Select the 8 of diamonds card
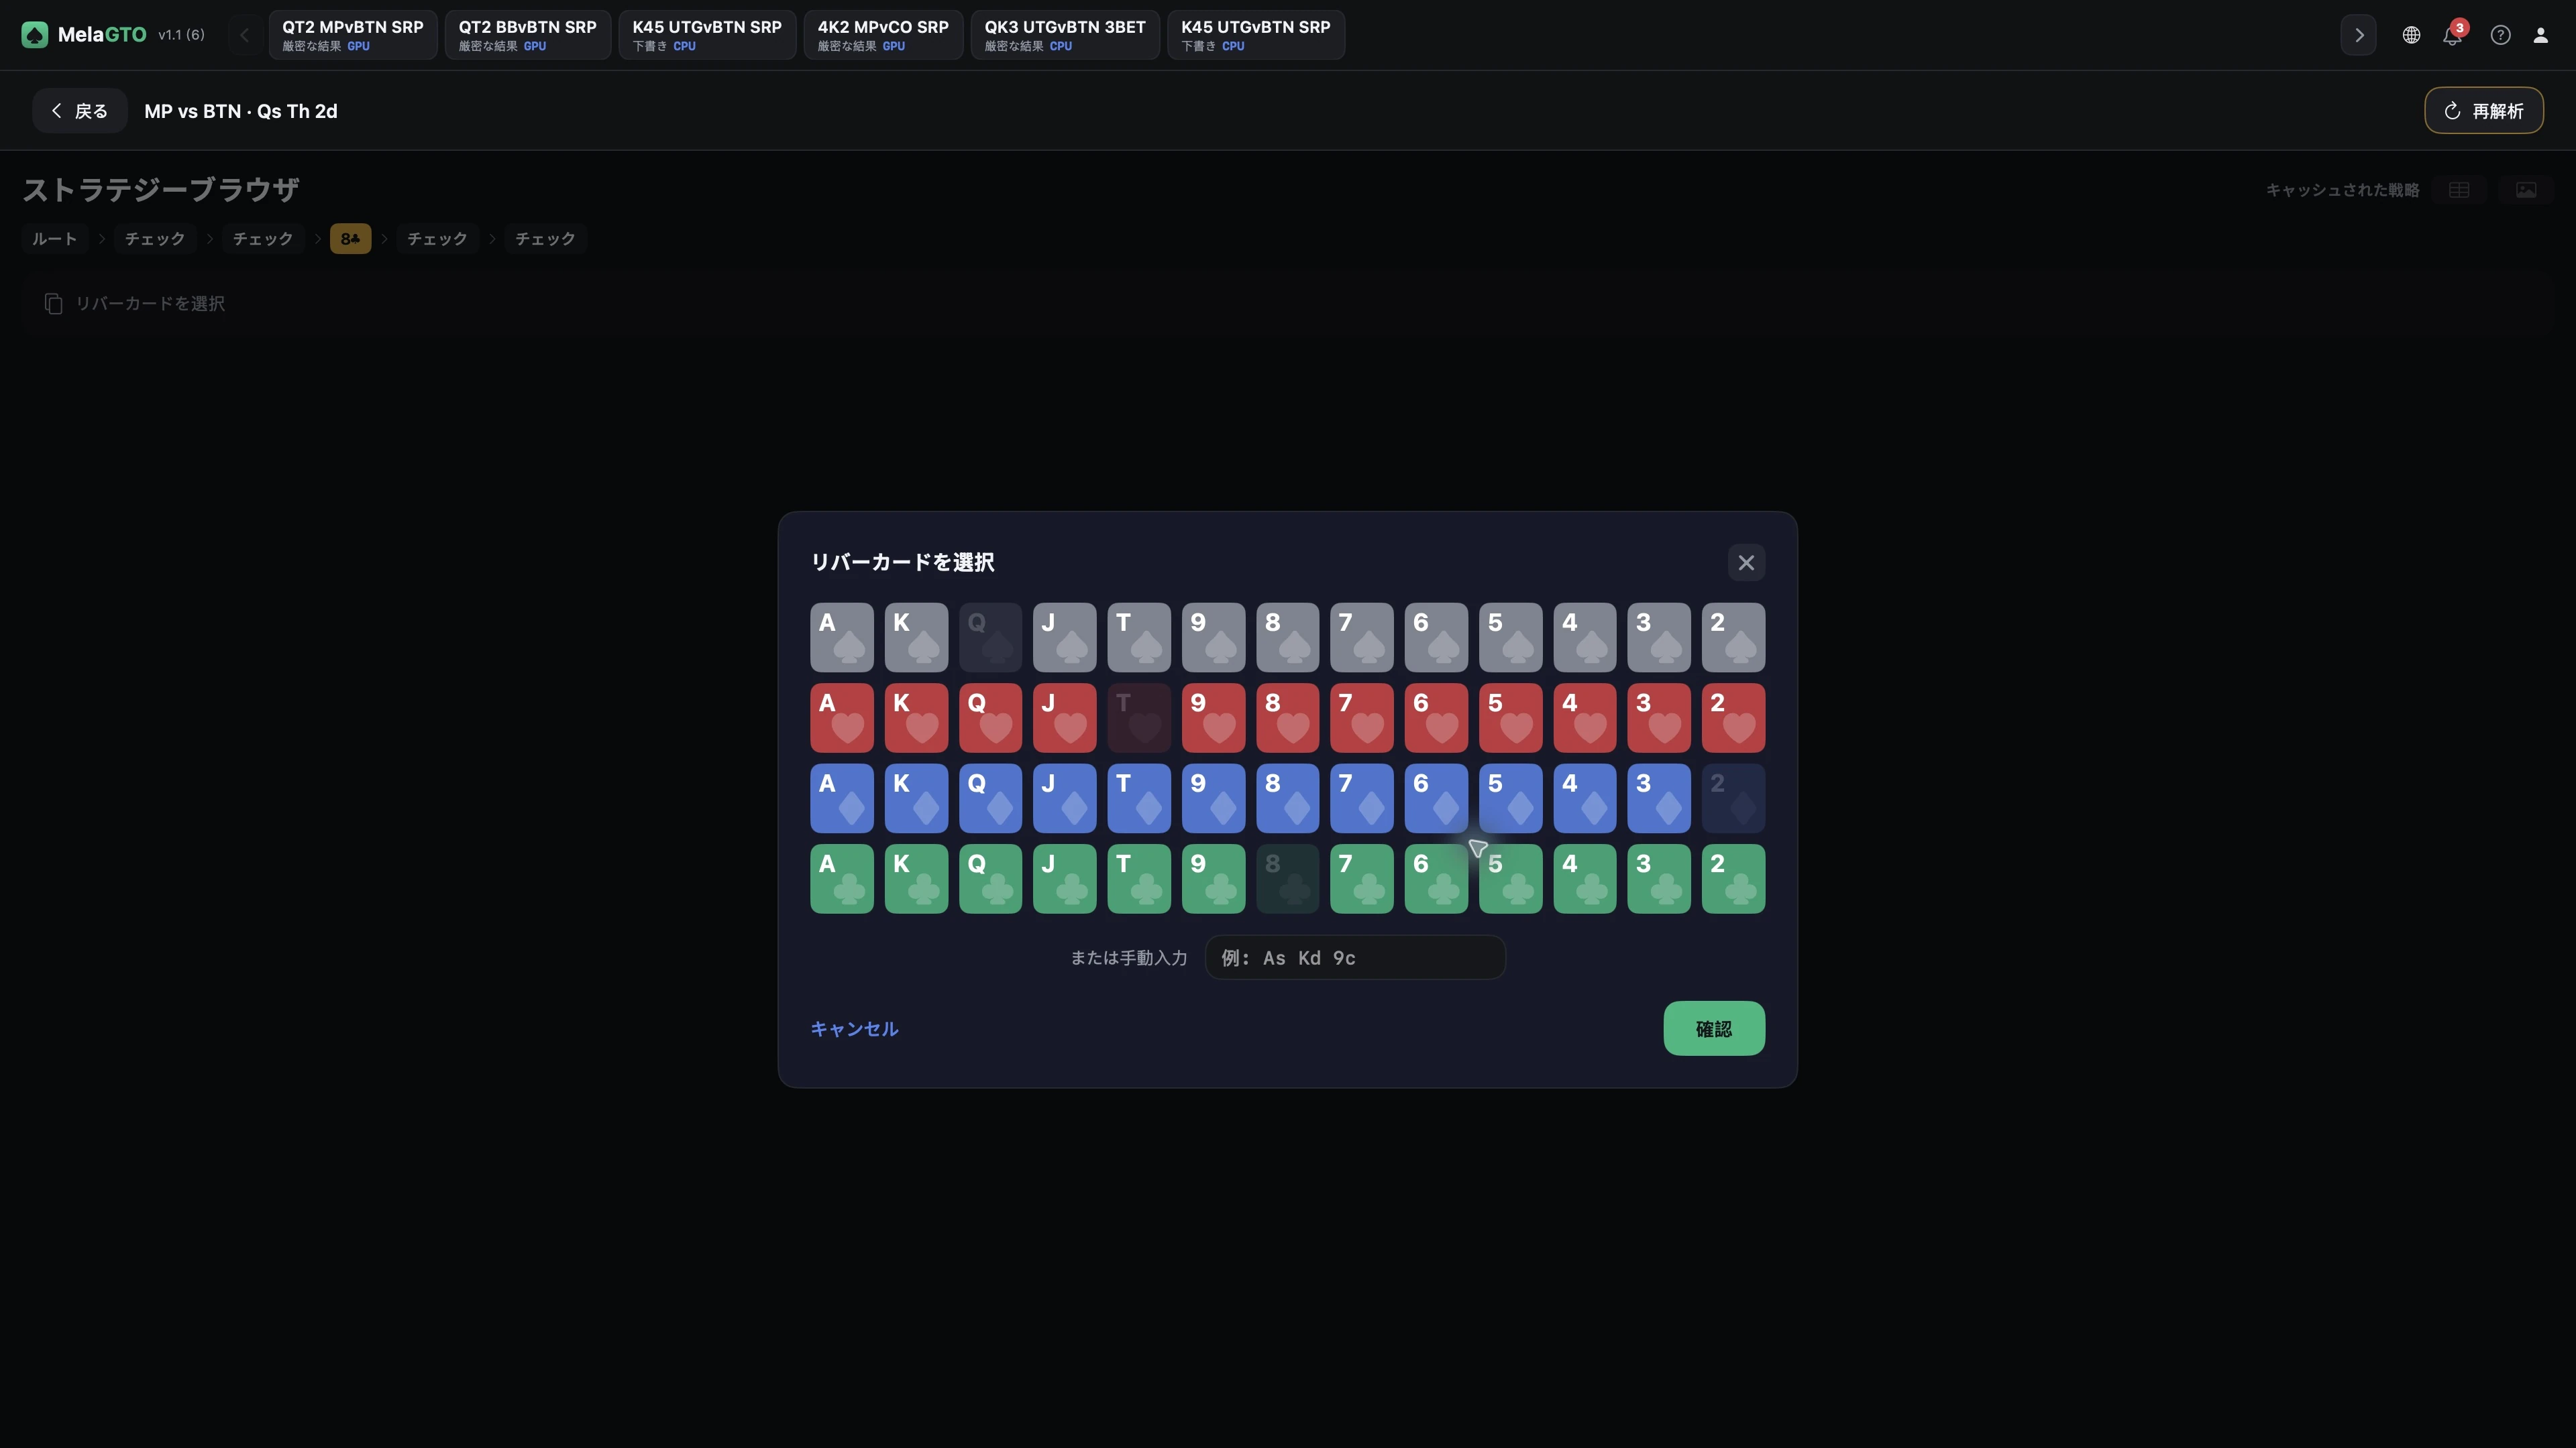This screenshot has height=1448, width=2576. click(x=1287, y=798)
